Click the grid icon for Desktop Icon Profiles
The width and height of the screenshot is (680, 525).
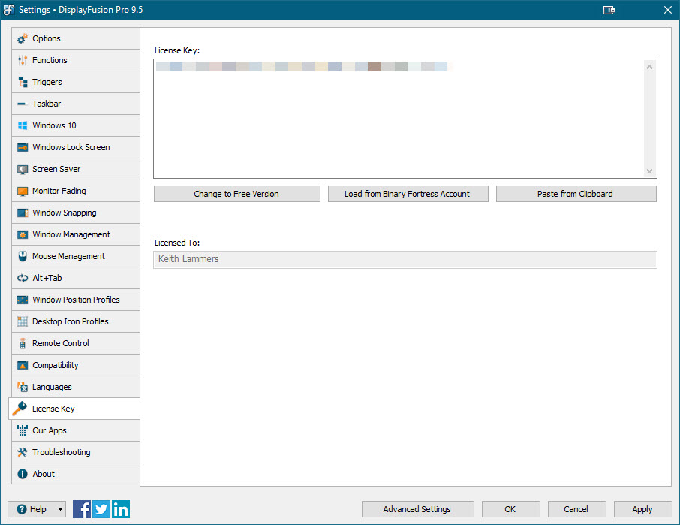[23, 321]
